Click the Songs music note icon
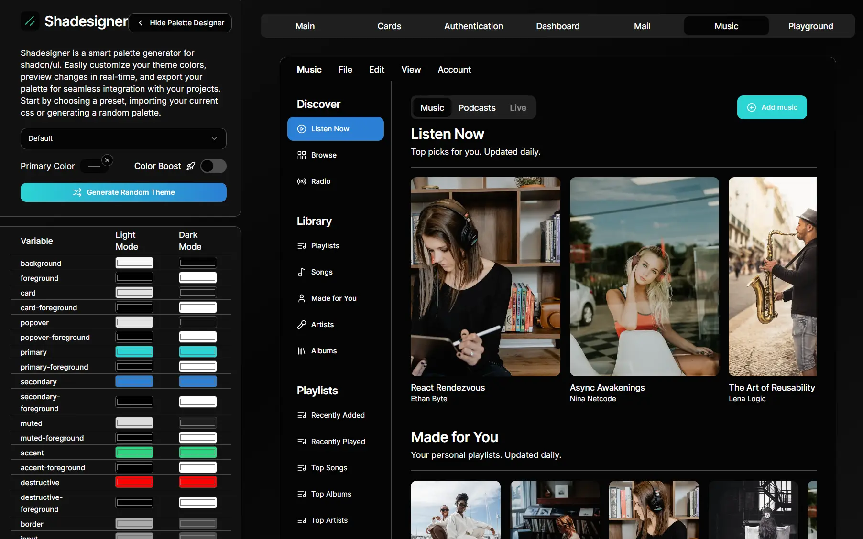The width and height of the screenshot is (863, 539). point(301,272)
